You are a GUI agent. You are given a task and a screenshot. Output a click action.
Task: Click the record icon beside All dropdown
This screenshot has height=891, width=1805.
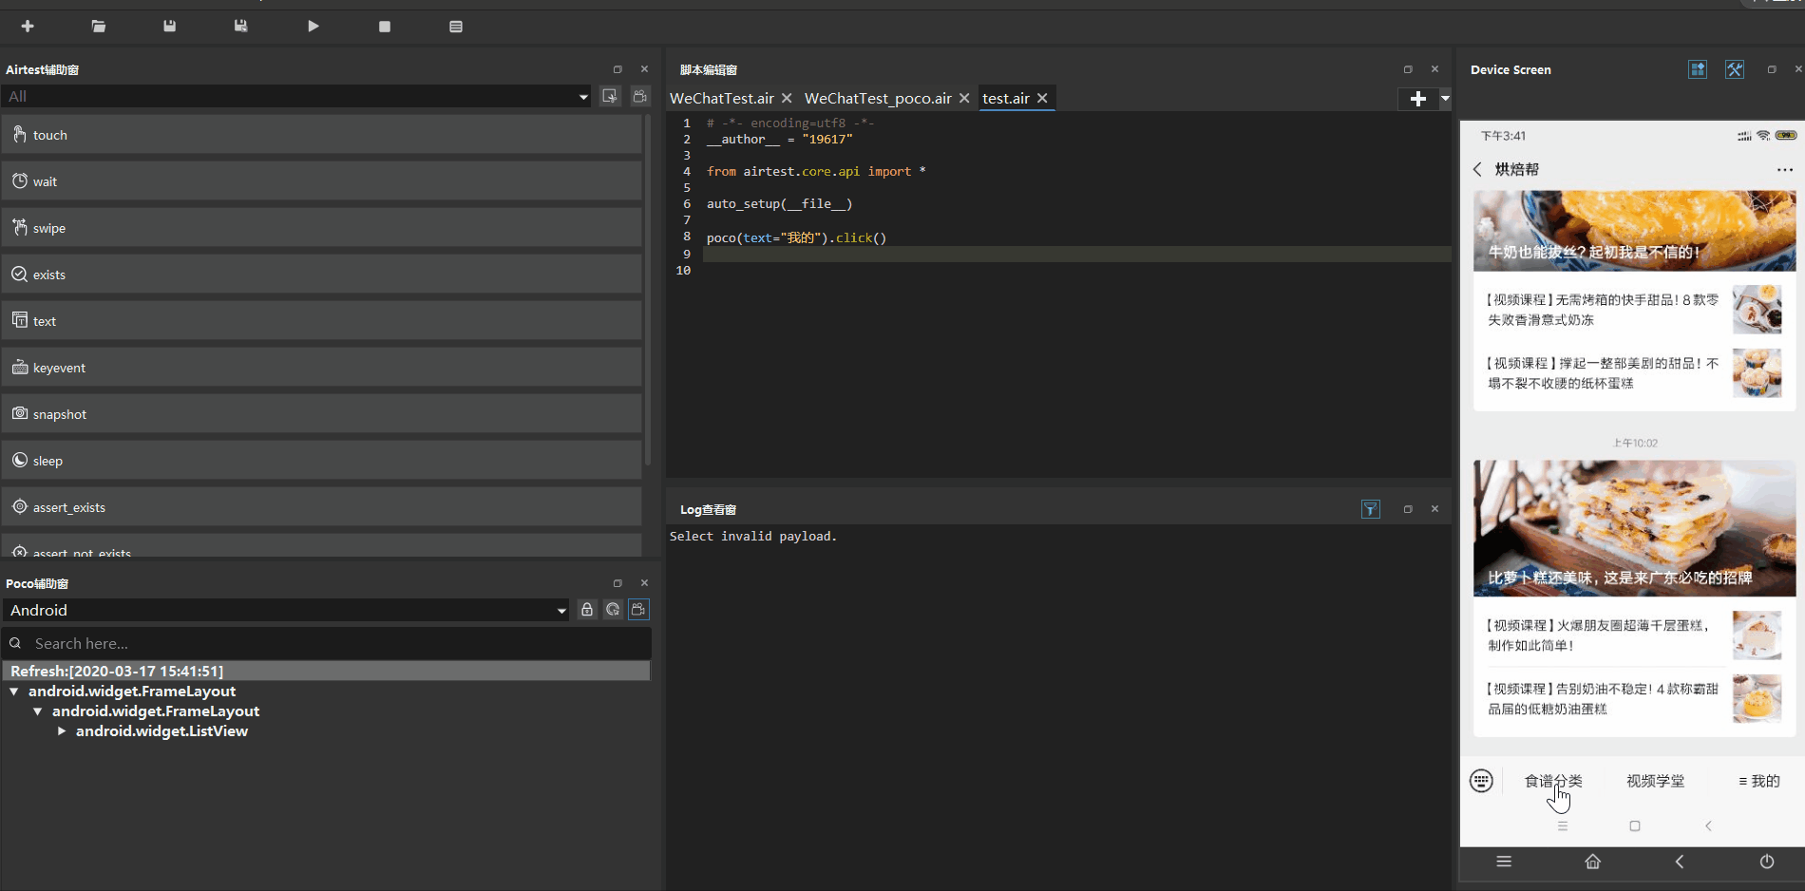click(x=610, y=96)
